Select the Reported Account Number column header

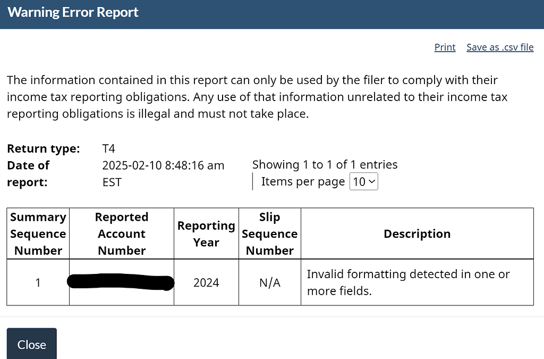coord(122,233)
